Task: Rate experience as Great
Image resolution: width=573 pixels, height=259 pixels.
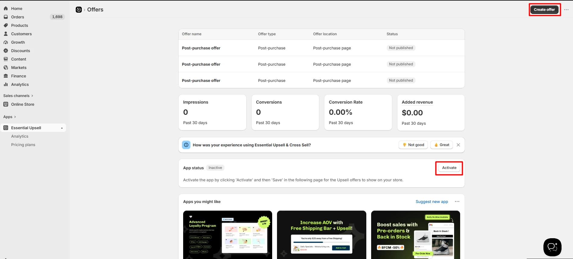Action: point(442,145)
